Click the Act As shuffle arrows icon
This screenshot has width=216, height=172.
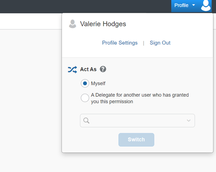[x=72, y=70]
